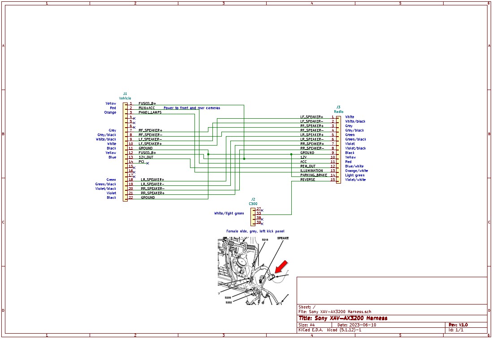Select the no-connect marker on J2 pin 39
Screen dimensions: 492x339
(262, 223)
